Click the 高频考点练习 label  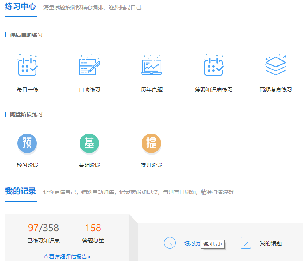click(275, 89)
